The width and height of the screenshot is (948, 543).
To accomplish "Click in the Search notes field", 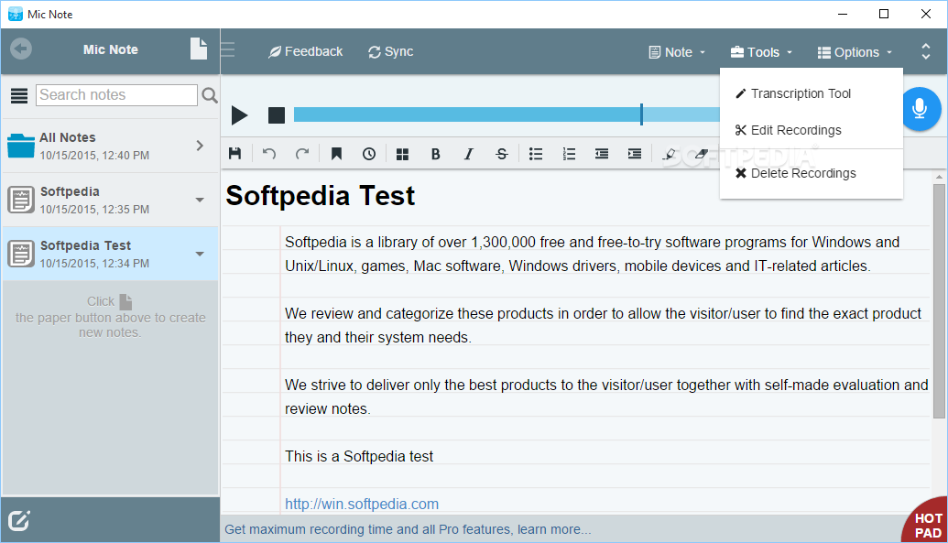I will click(x=116, y=95).
